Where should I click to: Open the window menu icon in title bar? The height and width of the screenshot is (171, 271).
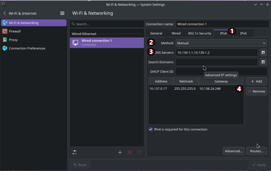[3, 4]
